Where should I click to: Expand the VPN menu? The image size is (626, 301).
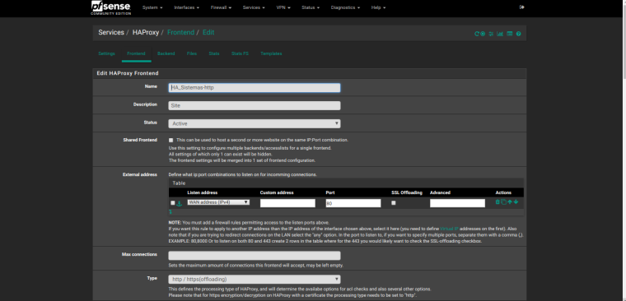tap(283, 7)
